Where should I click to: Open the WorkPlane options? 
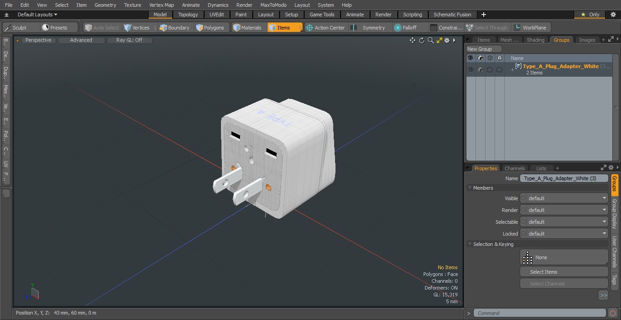[x=531, y=28]
